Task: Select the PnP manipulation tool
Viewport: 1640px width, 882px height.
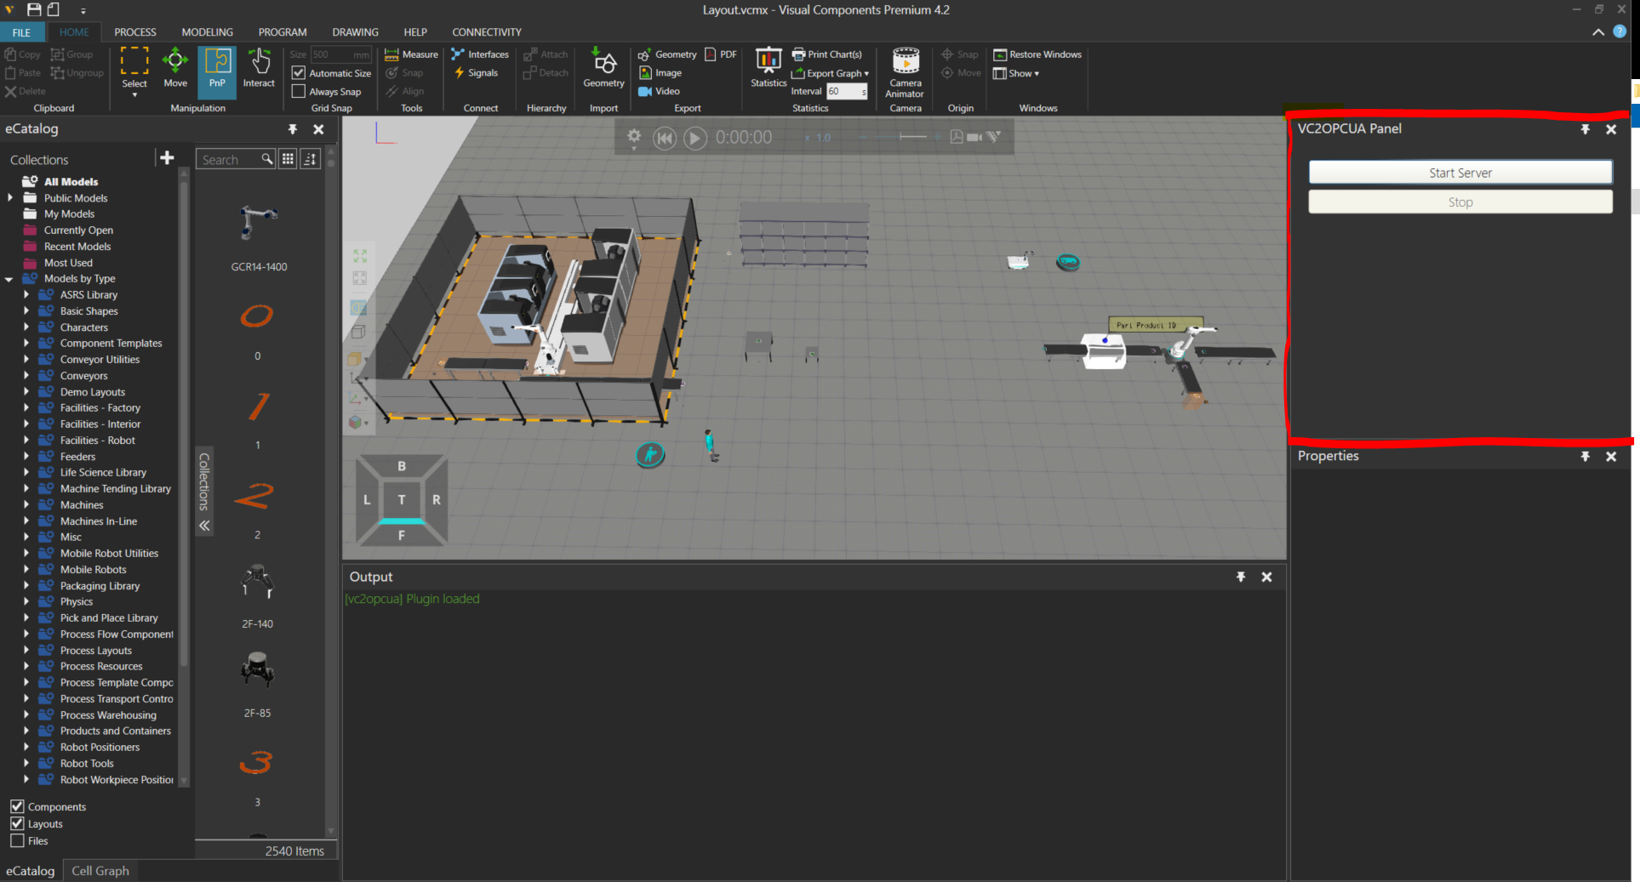Action: [x=216, y=72]
